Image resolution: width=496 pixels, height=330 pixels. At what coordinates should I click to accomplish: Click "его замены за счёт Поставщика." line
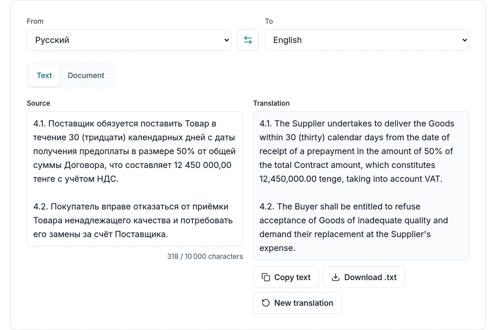coord(100,234)
